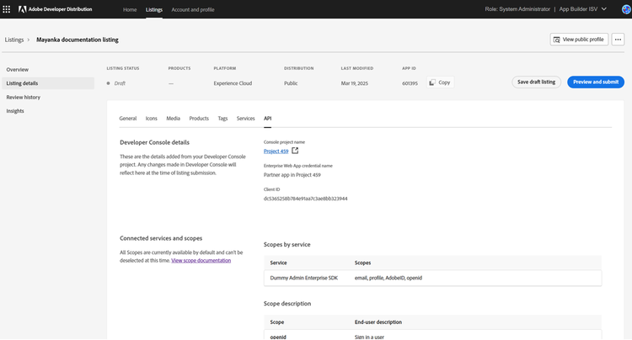Click the Experience Cloud platform value

(x=233, y=83)
